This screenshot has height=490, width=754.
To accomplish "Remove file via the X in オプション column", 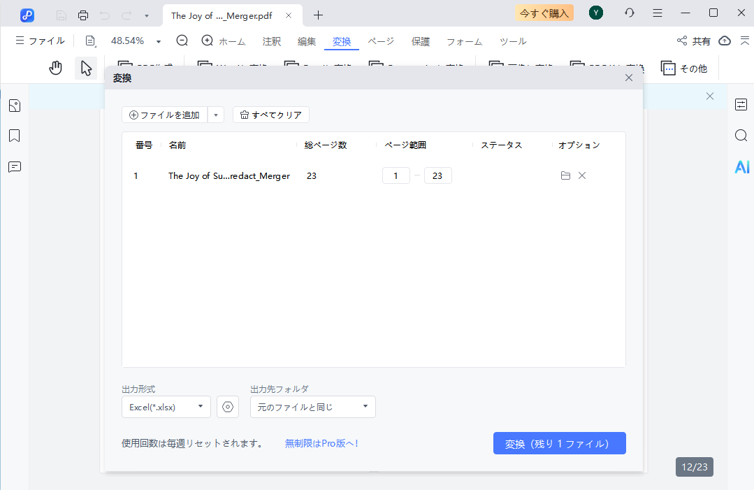I will pyautogui.click(x=582, y=175).
